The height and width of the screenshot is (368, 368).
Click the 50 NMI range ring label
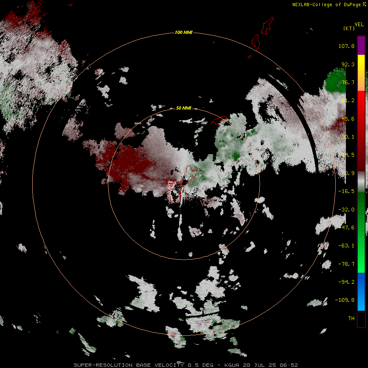184,108
